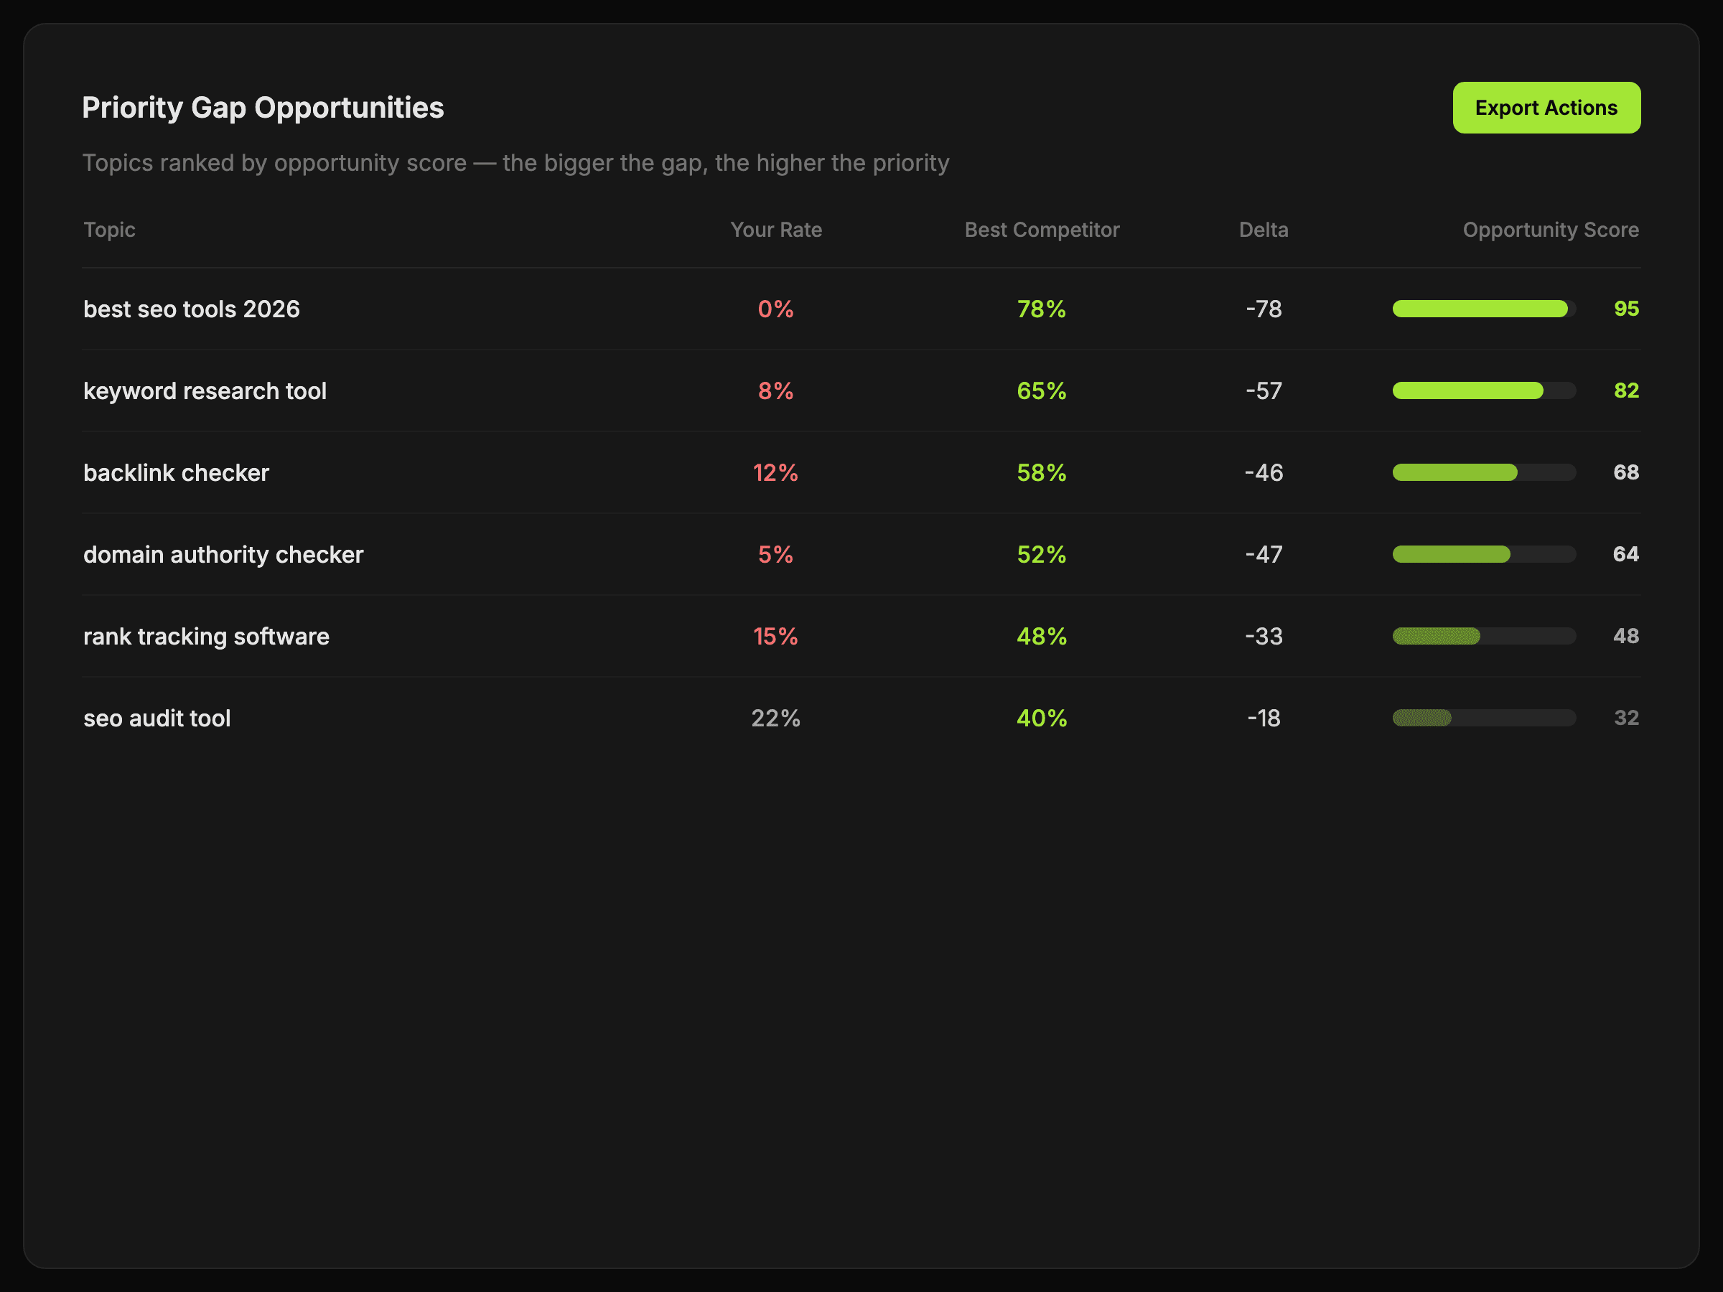Click the -47 delta value

1263,555
